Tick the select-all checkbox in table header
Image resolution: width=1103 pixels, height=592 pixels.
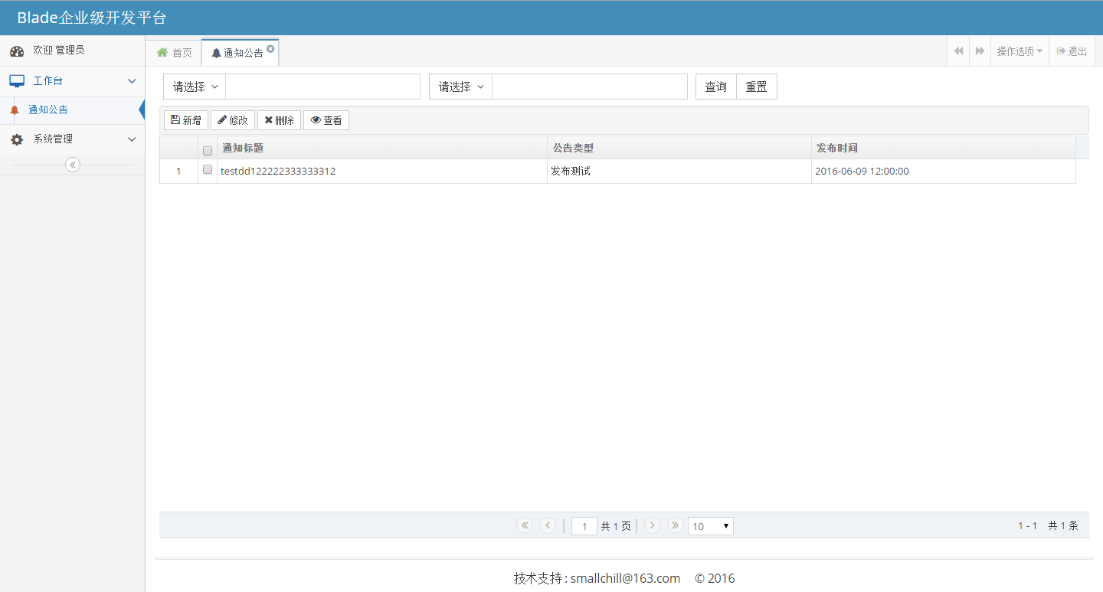208,151
